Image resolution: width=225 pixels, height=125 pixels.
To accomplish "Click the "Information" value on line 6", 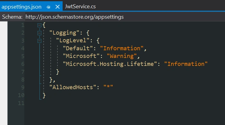I will [x=186, y=64].
